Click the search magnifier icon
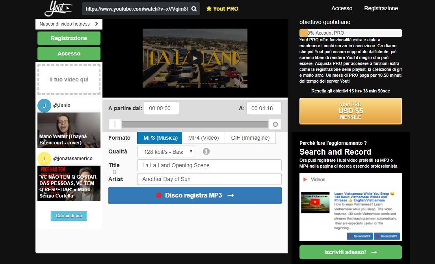The width and height of the screenshot is (435, 264). pyautogui.click(x=194, y=9)
